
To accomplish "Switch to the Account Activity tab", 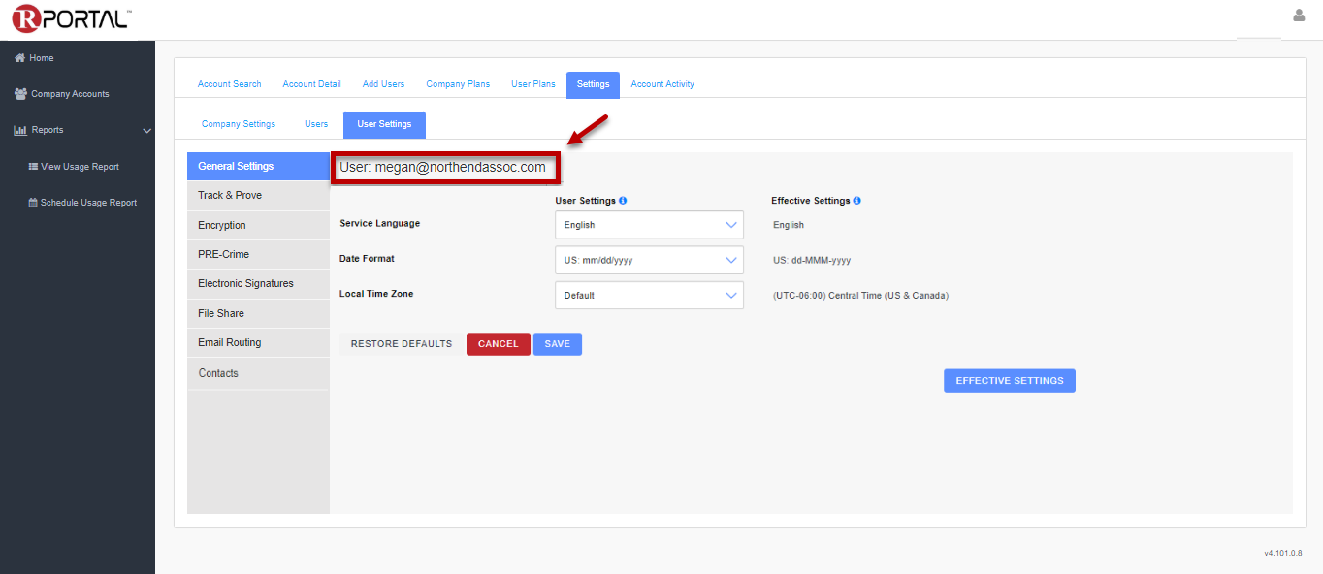I will pyautogui.click(x=662, y=84).
